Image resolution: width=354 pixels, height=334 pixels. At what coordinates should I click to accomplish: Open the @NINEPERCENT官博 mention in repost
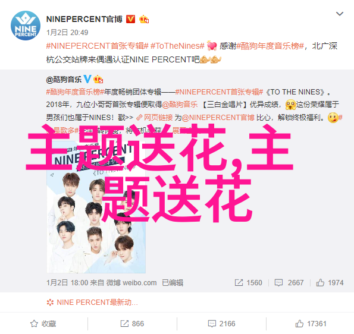tap(218, 118)
